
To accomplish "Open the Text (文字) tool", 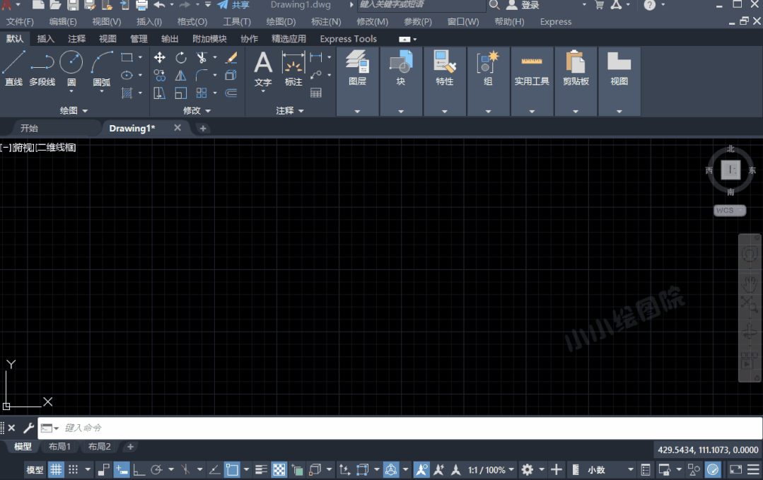I will click(x=263, y=68).
